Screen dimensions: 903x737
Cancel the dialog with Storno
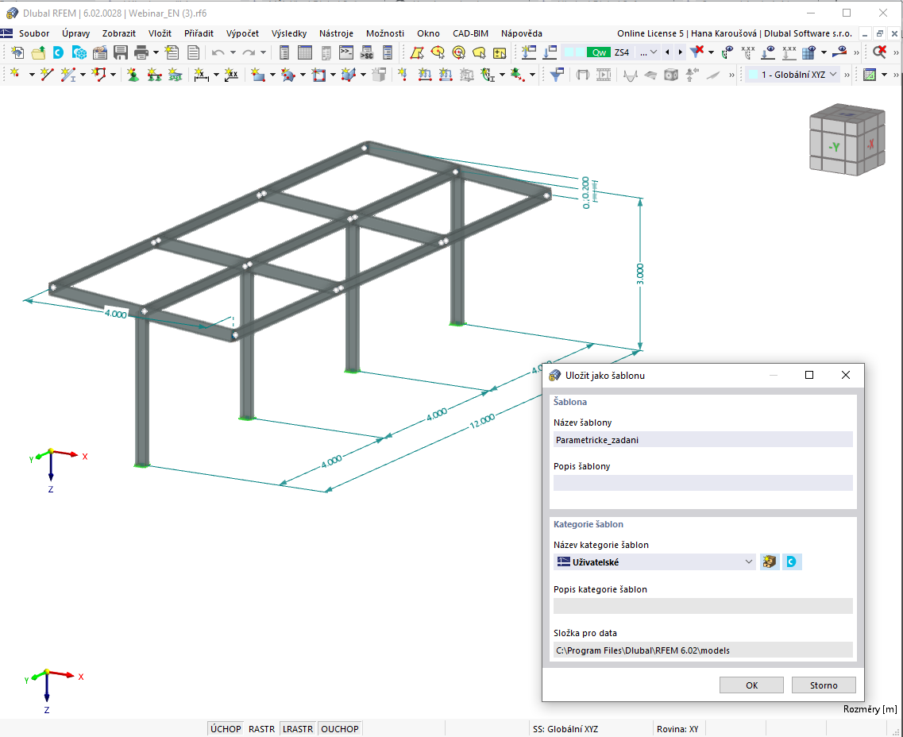coord(824,685)
